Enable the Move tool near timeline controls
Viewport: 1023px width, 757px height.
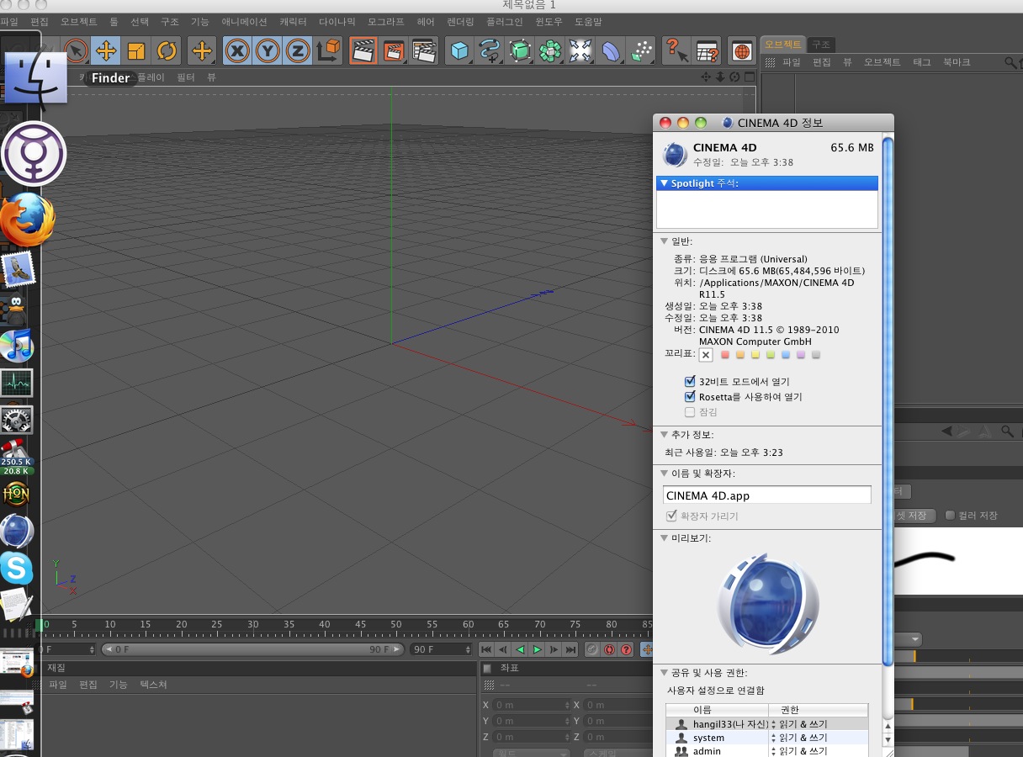pyautogui.click(x=646, y=649)
